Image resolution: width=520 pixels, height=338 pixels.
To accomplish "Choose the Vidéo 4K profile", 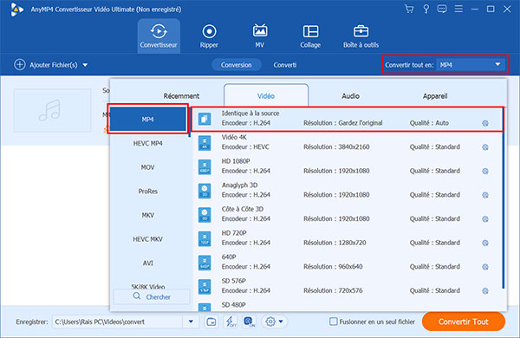I will (348, 143).
